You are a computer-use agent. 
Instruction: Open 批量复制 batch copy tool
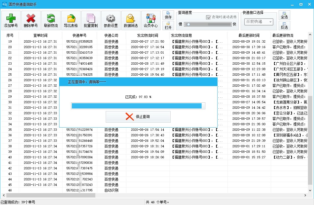point(91,20)
